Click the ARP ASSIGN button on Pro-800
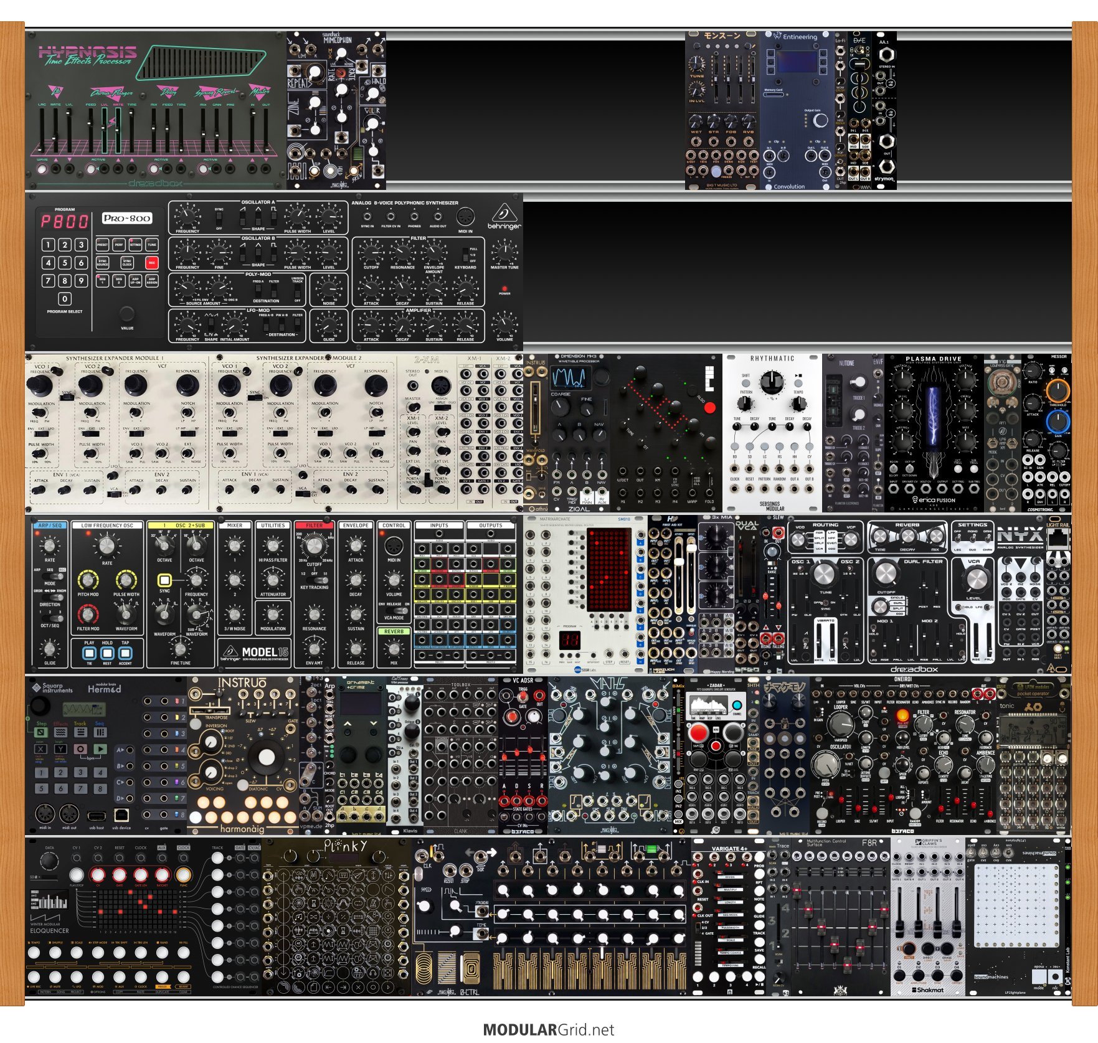1098x1043 pixels. click(152, 281)
